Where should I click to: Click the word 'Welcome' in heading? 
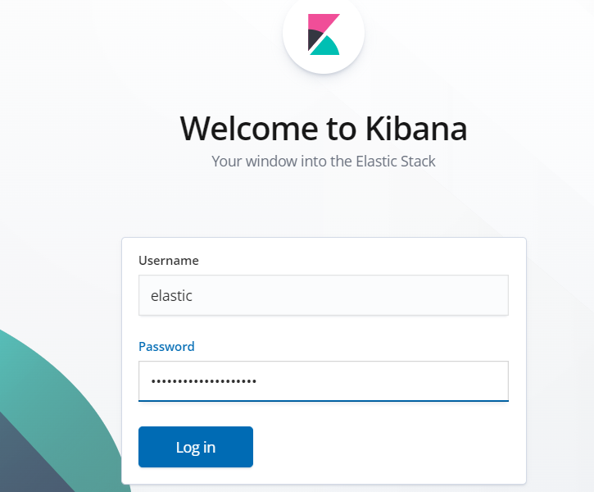coord(249,129)
